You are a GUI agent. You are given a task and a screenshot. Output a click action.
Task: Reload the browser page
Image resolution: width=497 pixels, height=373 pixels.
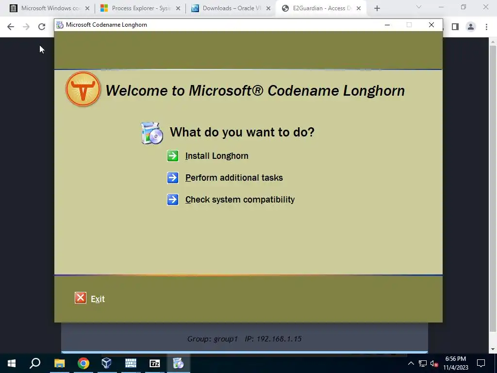[x=42, y=27]
